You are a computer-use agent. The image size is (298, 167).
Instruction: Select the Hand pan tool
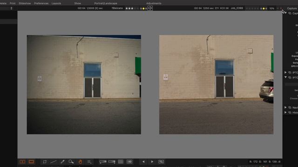[x=80, y=162]
